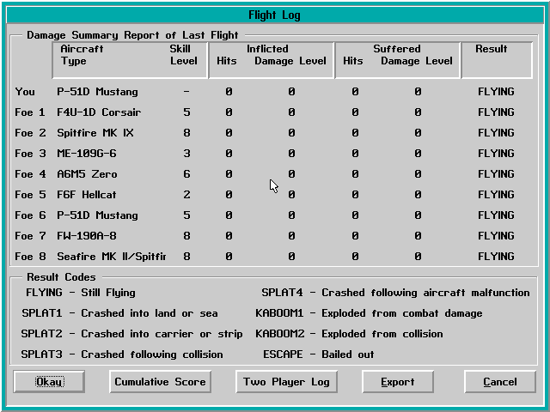Open the Cumulative Score view

(160, 381)
